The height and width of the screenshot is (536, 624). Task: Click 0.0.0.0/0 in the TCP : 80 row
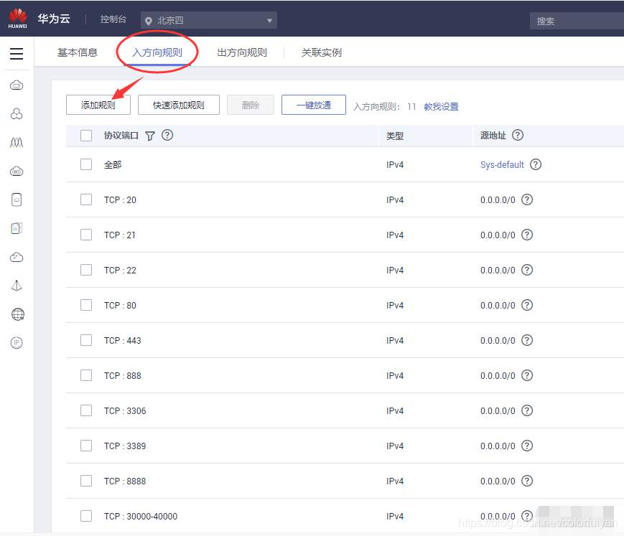[x=498, y=306]
